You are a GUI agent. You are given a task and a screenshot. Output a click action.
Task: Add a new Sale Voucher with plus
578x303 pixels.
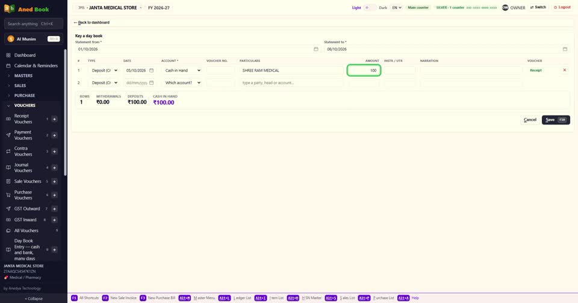coord(54,181)
